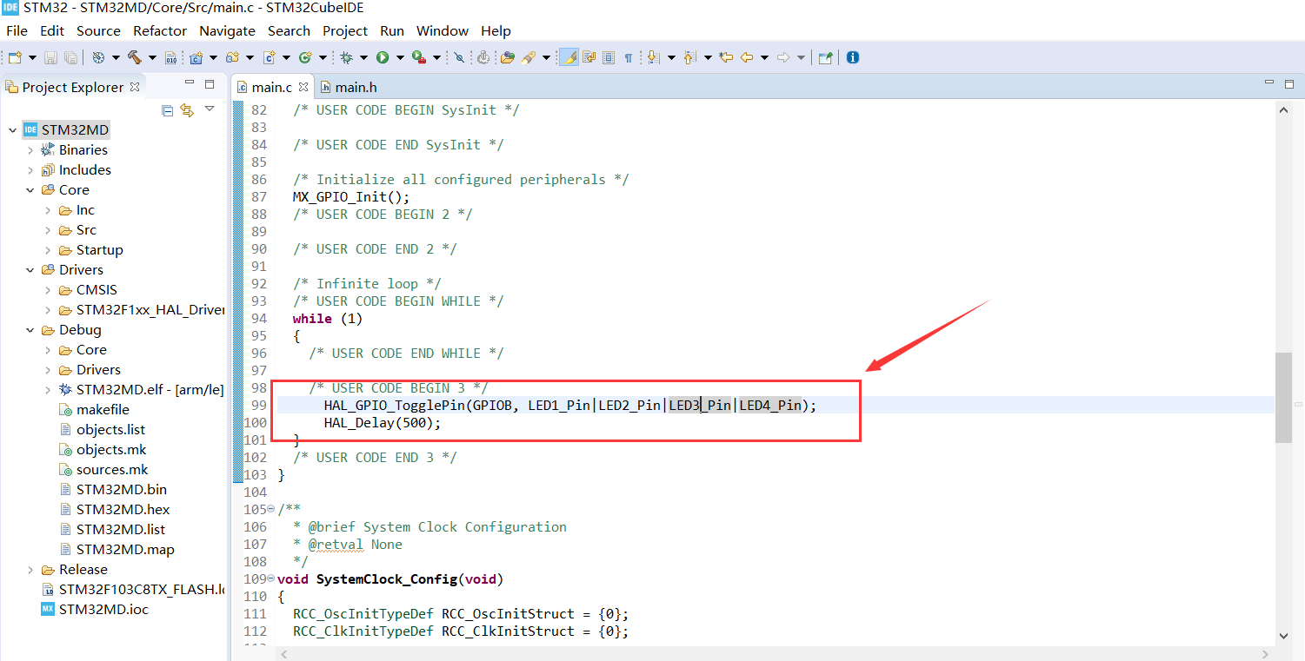Click the flashlight Search icon

click(x=529, y=57)
